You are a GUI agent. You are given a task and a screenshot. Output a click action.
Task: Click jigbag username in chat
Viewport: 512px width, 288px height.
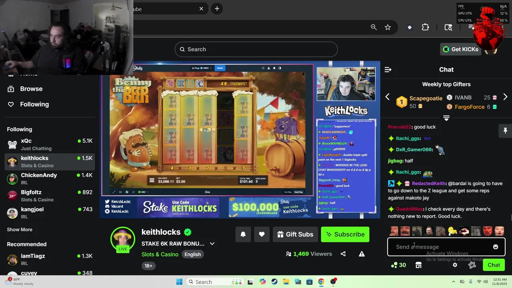pyautogui.click(x=395, y=160)
